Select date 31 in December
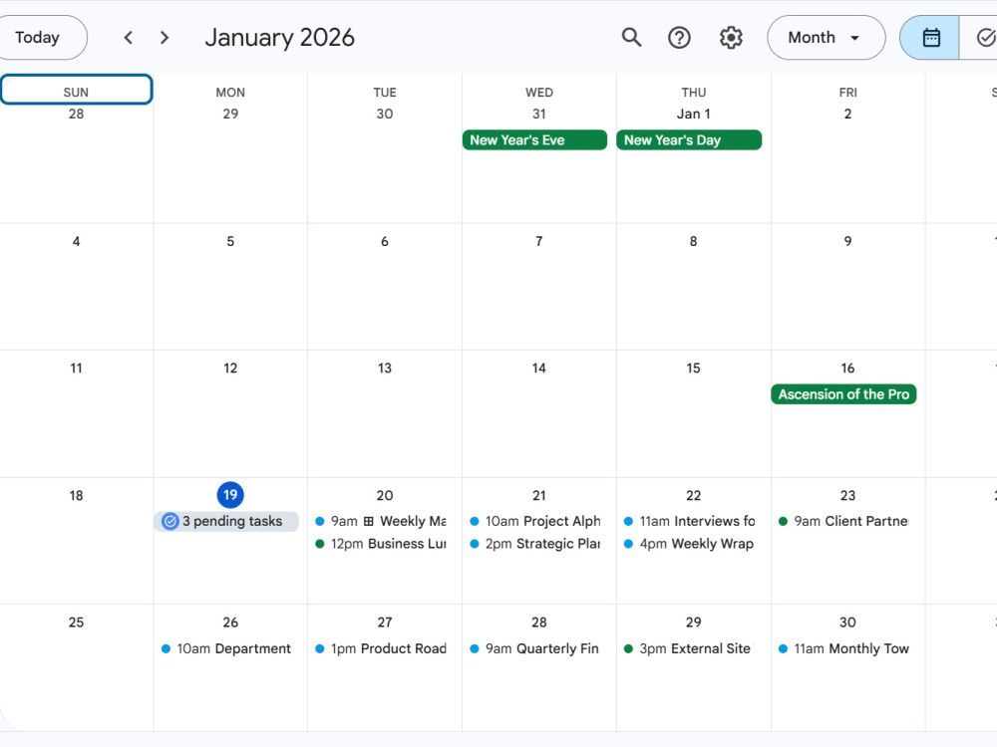This screenshot has height=747, width=997. [x=539, y=115]
